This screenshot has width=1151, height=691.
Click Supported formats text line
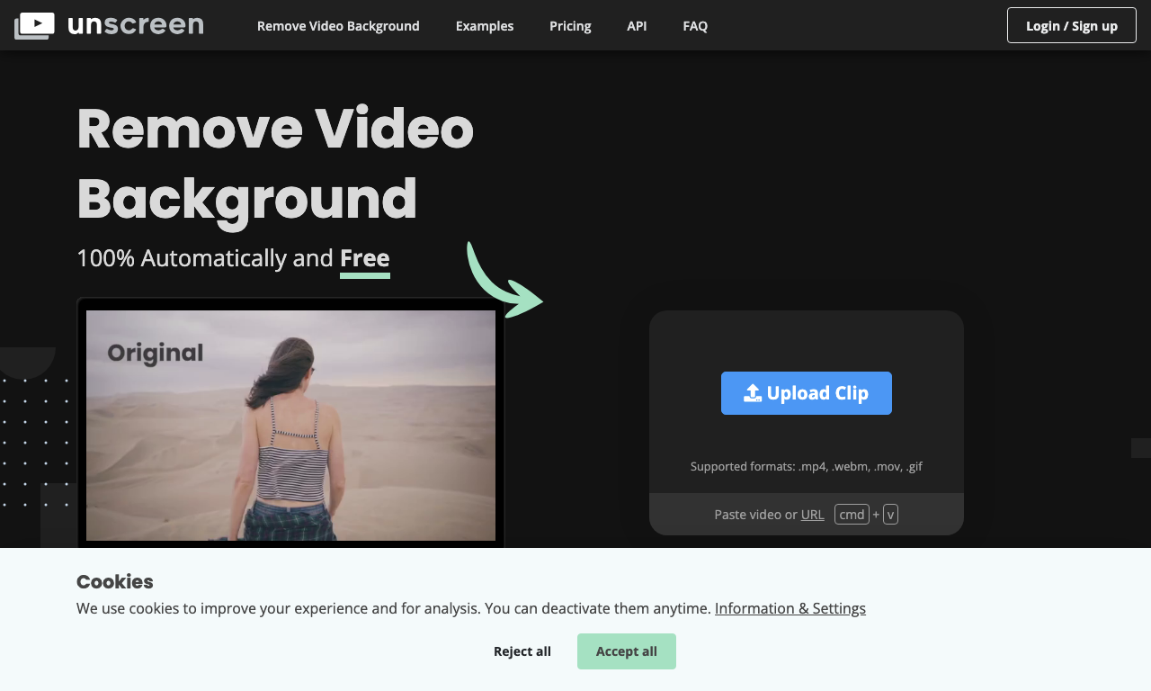pos(807,466)
